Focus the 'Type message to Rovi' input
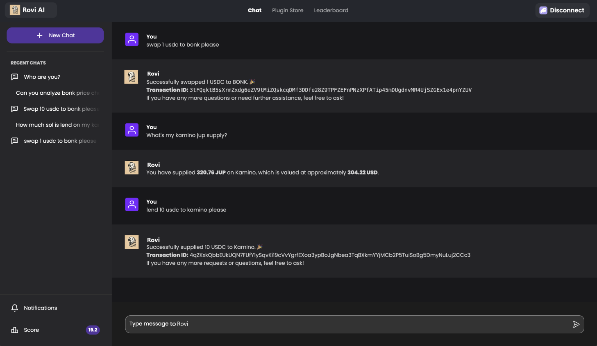The width and height of the screenshot is (597, 346). coord(348,324)
